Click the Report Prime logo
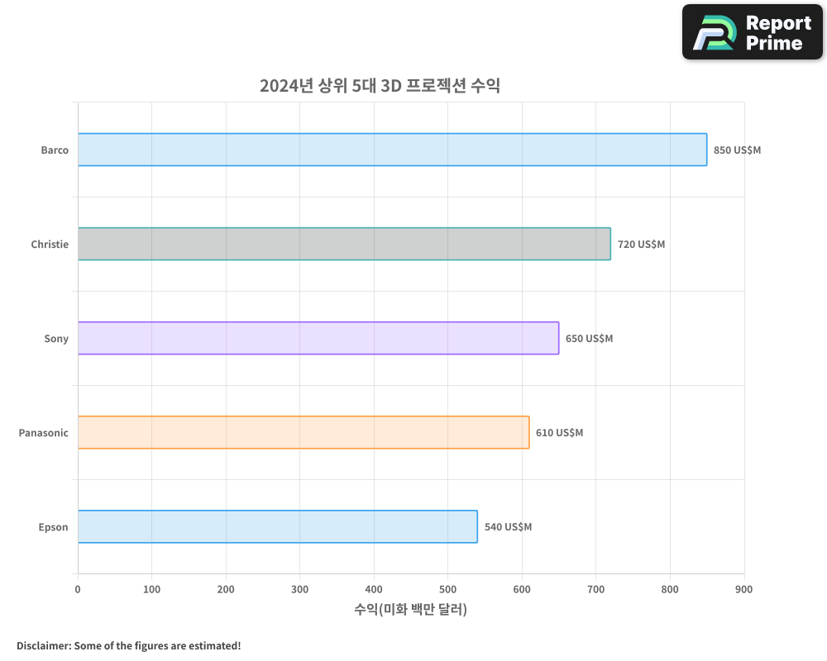The height and width of the screenshot is (661, 827). pos(751,31)
